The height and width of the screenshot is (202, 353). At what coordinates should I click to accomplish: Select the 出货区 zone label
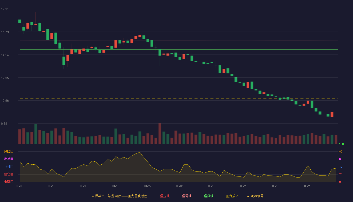tap(9, 159)
